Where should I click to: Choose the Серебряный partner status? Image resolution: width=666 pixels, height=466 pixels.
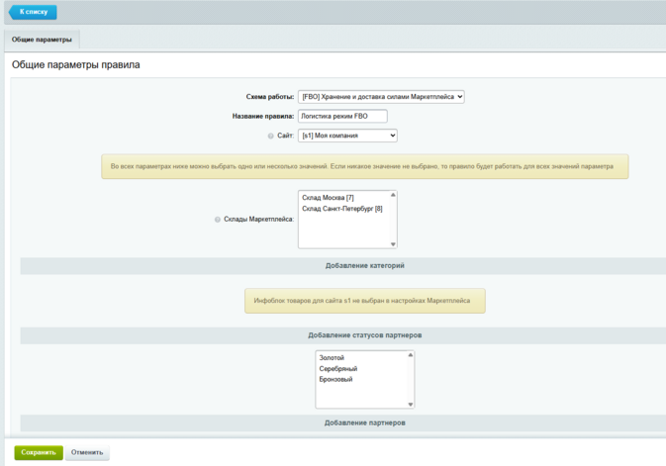(337, 369)
